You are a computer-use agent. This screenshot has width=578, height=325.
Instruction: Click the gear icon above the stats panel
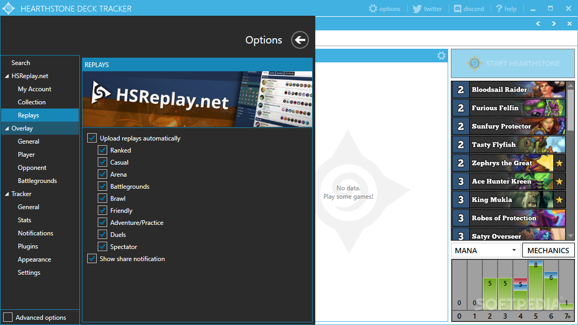point(441,56)
